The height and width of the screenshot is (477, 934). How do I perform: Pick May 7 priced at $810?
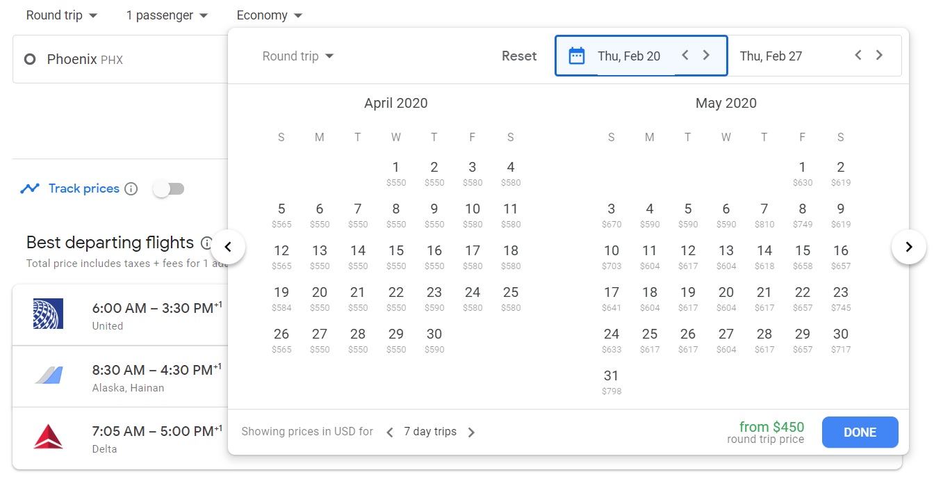click(764, 213)
